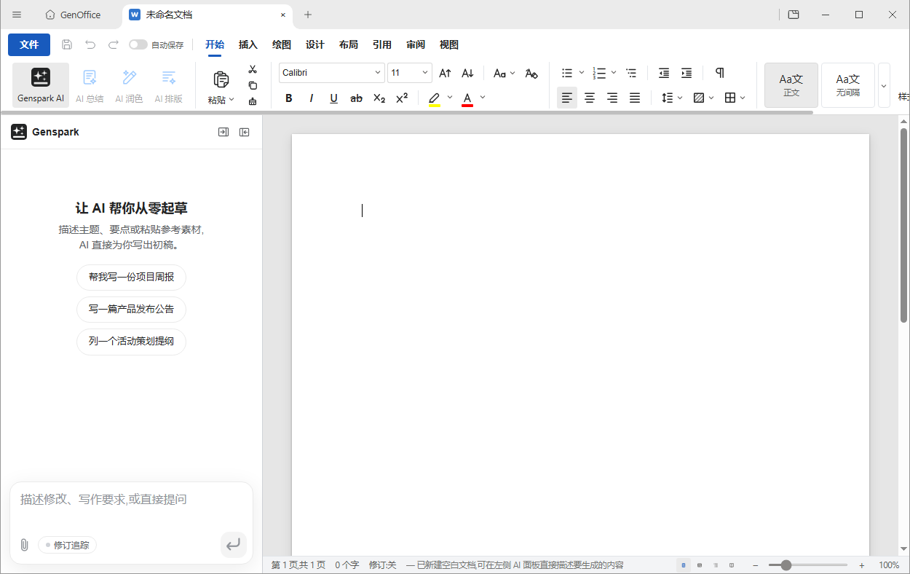Switch to the 布局 layout tab
910x574 pixels.
349,44
